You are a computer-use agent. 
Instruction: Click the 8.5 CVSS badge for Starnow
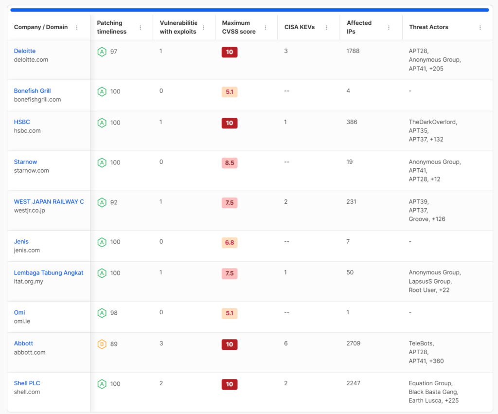click(230, 163)
